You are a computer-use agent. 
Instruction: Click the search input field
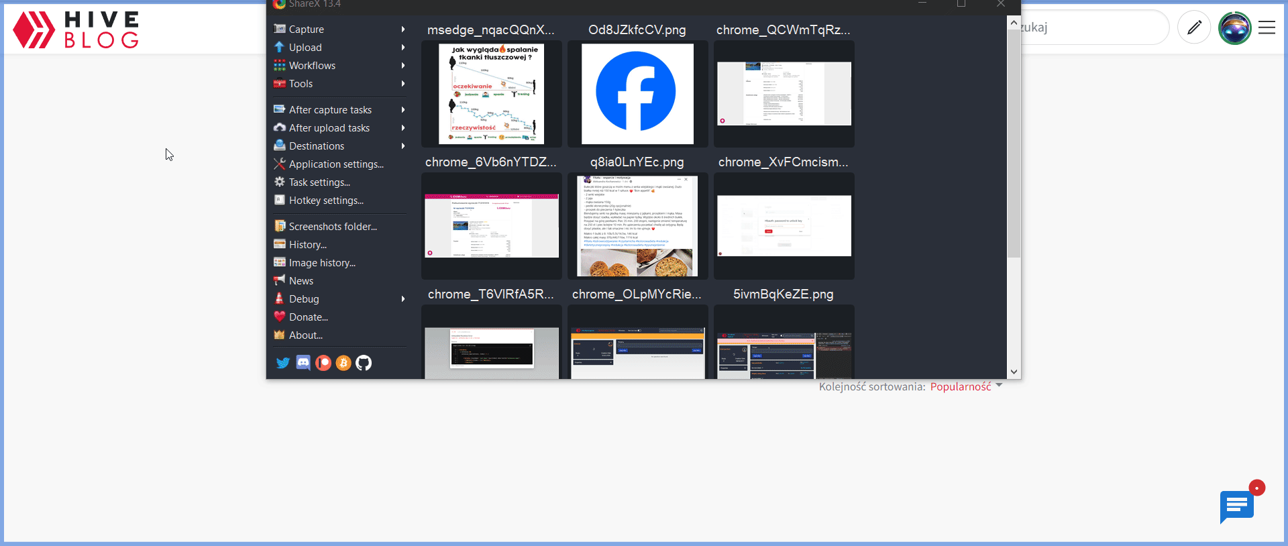(x=1093, y=28)
